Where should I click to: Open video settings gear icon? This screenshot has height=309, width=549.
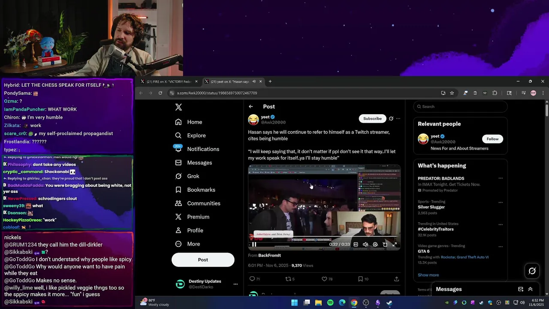point(375,244)
